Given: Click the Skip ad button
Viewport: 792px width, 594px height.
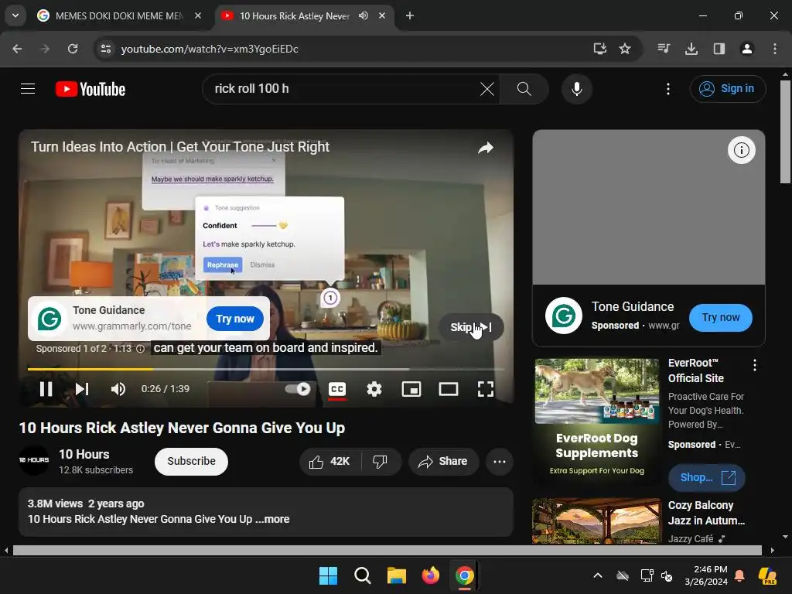Looking at the screenshot, I should [x=470, y=327].
